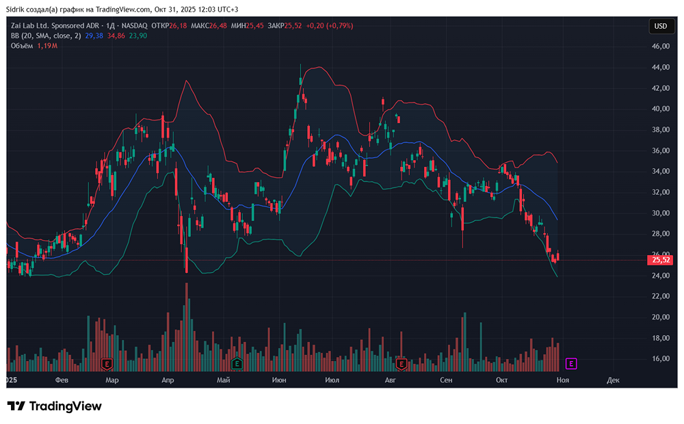This screenshot has width=684, height=424.
Task: Click the 16,00 price axis label
Action: [661, 358]
